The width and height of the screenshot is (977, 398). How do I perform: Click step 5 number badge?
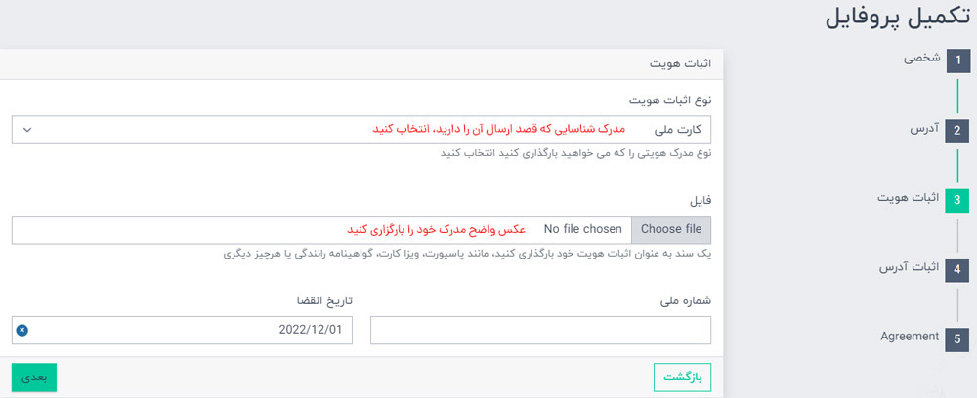pyautogui.click(x=957, y=339)
